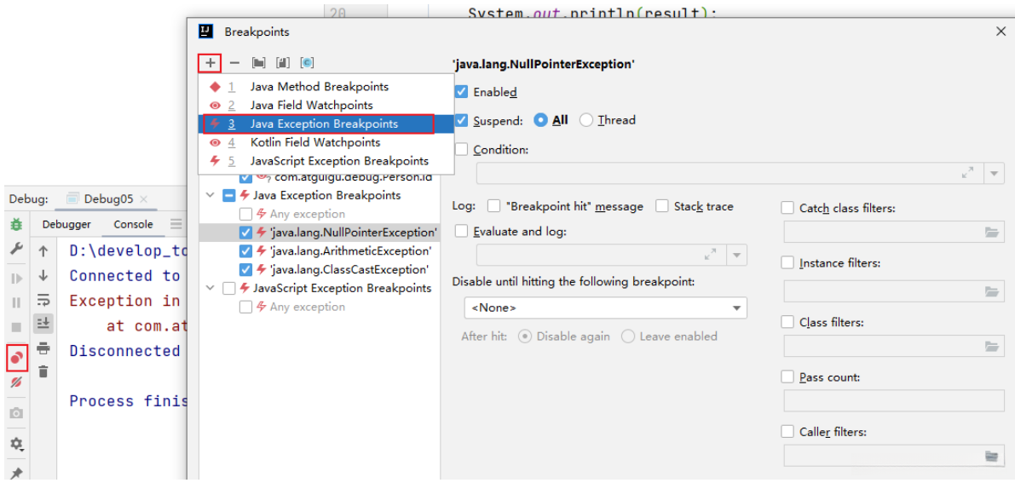Enable the Class filters checkbox
Viewport: 1015px width, 483px height.
[x=787, y=322]
